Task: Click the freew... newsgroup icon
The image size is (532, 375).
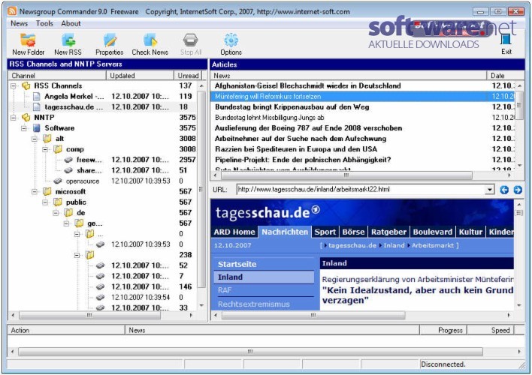Action: click(x=68, y=160)
